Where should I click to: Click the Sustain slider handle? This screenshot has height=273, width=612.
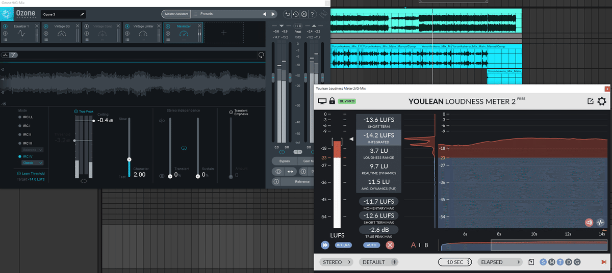pos(198,176)
